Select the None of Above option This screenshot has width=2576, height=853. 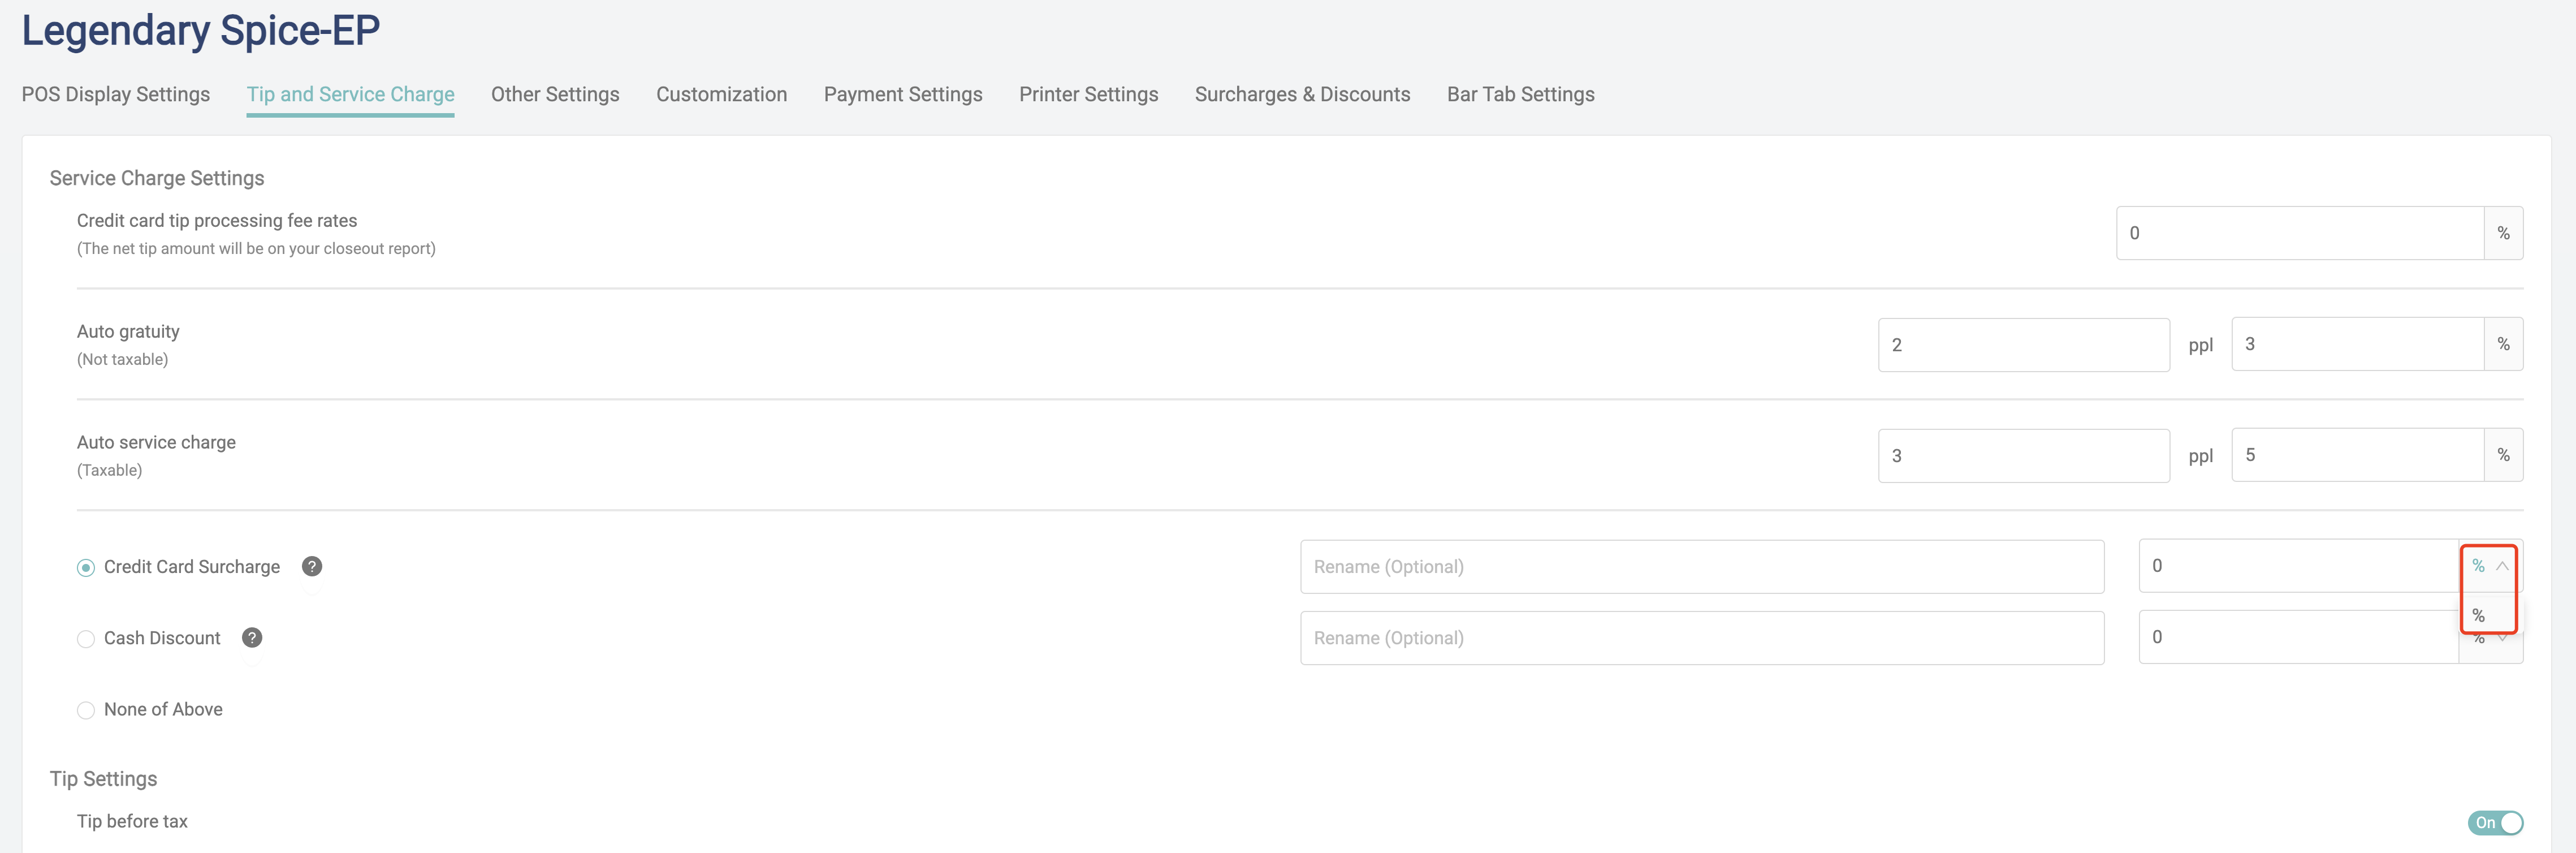[86, 710]
